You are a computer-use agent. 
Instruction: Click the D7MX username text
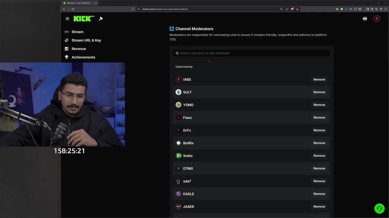[188, 168]
